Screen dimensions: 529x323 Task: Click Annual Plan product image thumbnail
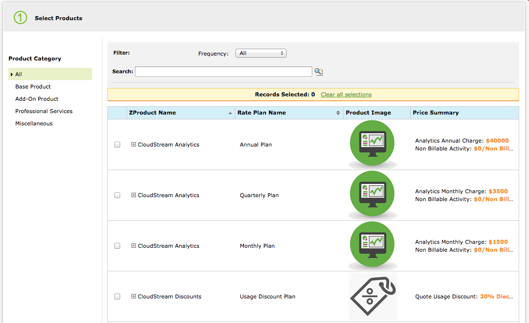point(372,145)
